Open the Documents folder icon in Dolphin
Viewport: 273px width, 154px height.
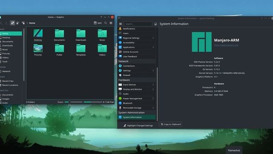(59, 35)
